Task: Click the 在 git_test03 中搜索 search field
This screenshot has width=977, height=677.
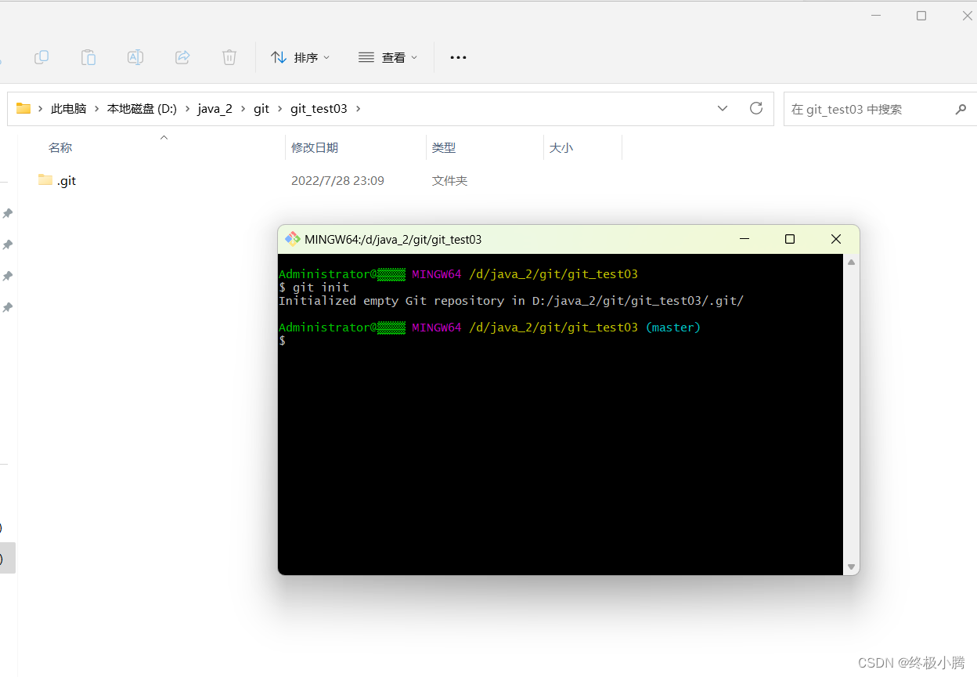Action: click(x=881, y=109)
